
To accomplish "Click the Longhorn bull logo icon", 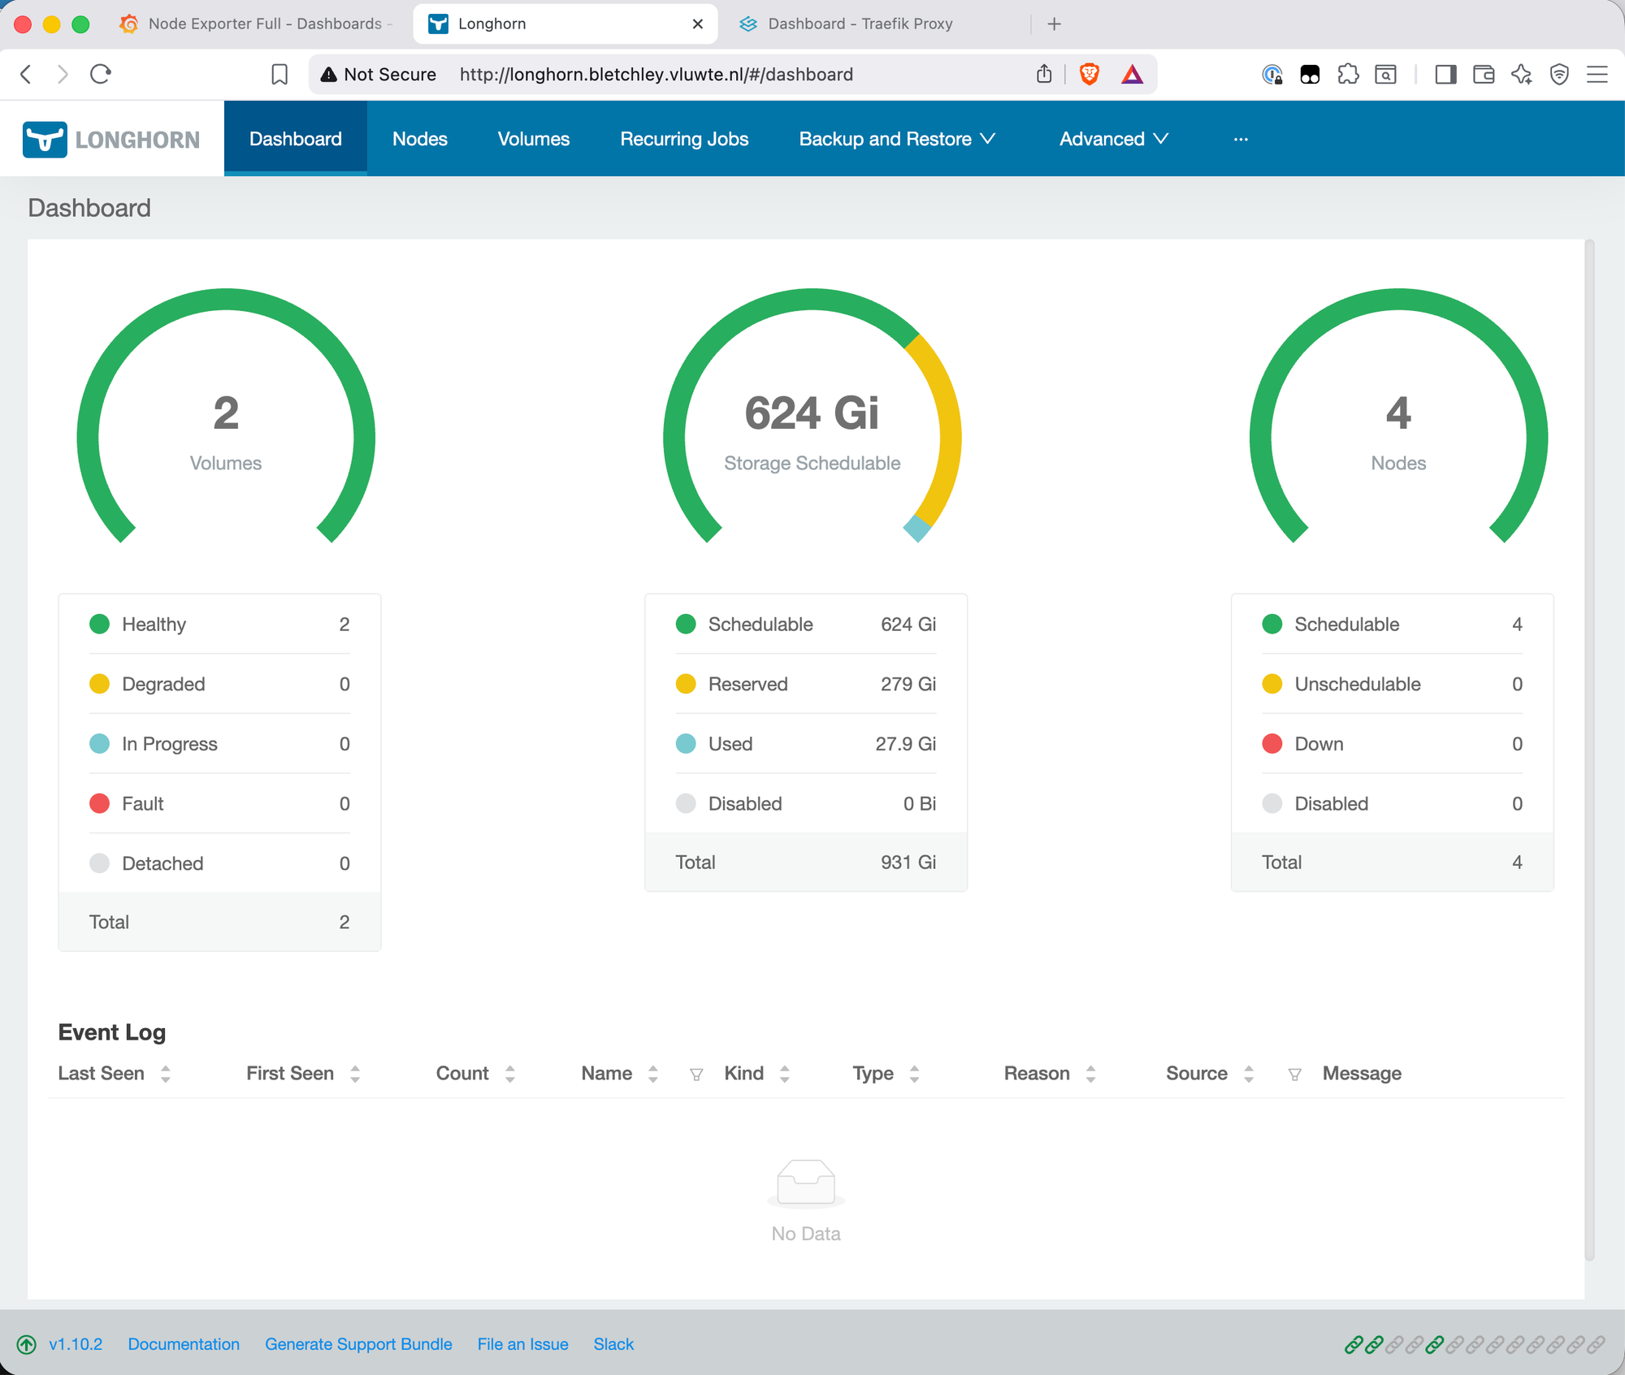I will tap(45, 138).
